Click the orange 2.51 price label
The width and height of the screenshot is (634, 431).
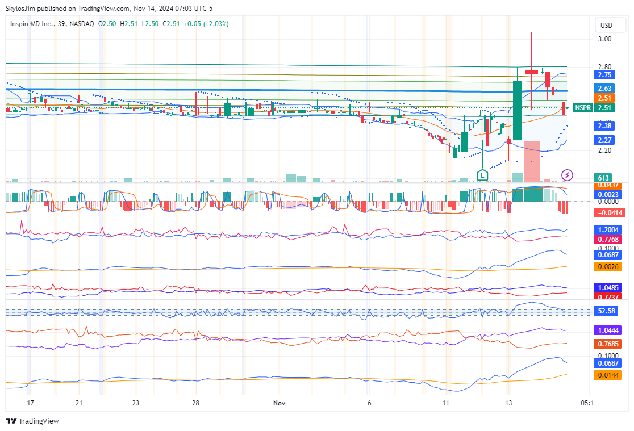coord(605,98)
